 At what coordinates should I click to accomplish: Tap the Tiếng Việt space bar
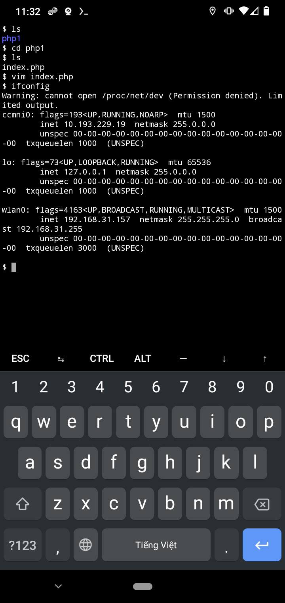pyautogui.click(x=156, y=545)
